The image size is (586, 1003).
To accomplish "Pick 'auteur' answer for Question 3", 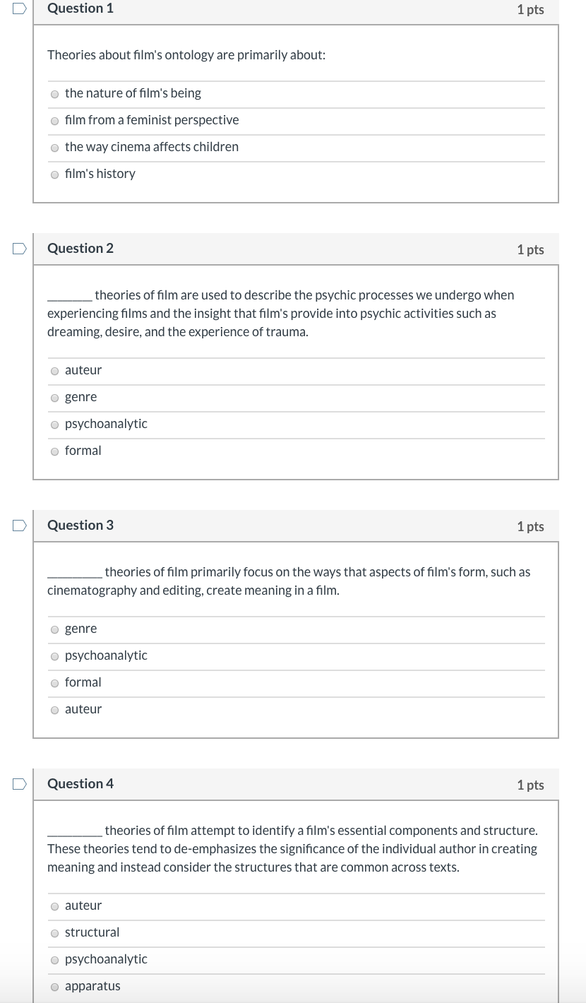I will 54,710.
